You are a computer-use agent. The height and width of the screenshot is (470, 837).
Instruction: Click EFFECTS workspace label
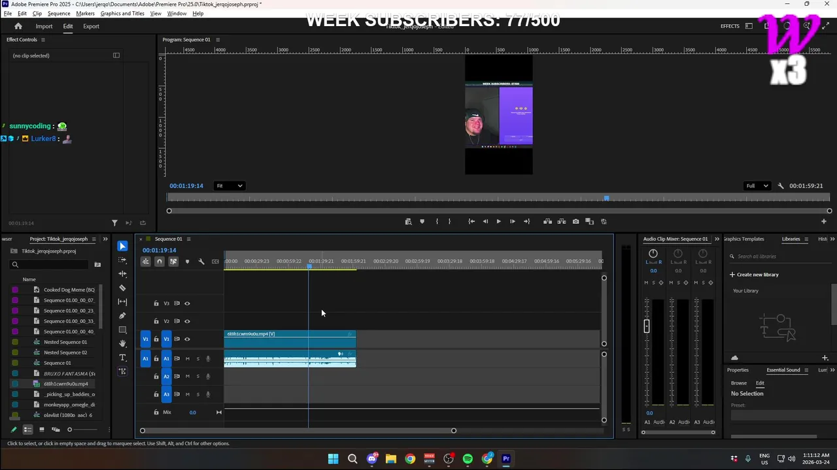tap(730, 26)
